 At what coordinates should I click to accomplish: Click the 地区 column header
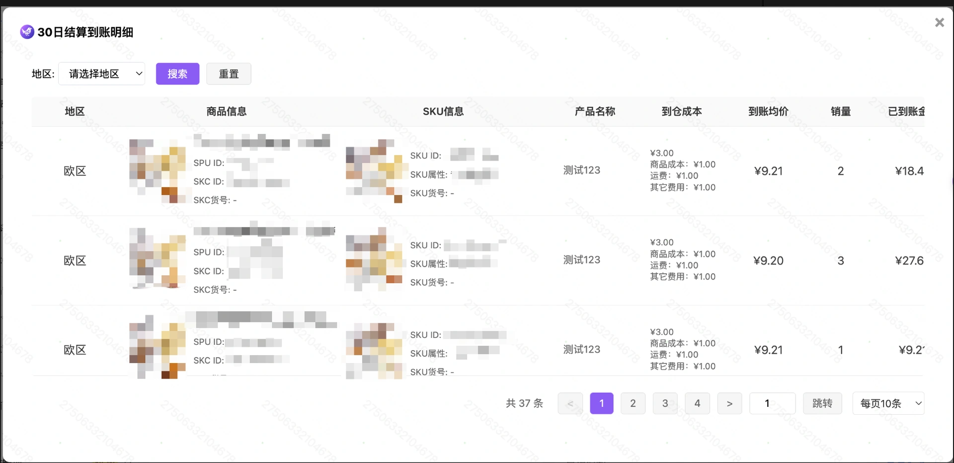click(x=75, y=111)
